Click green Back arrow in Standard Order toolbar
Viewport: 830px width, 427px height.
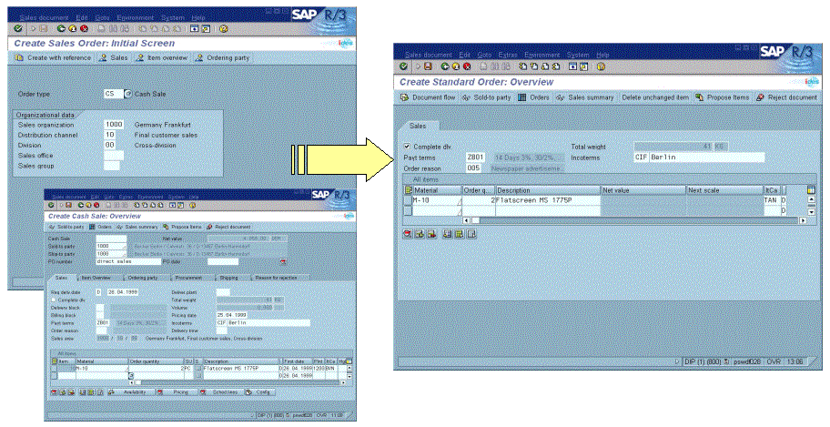(x=444, y=67)
